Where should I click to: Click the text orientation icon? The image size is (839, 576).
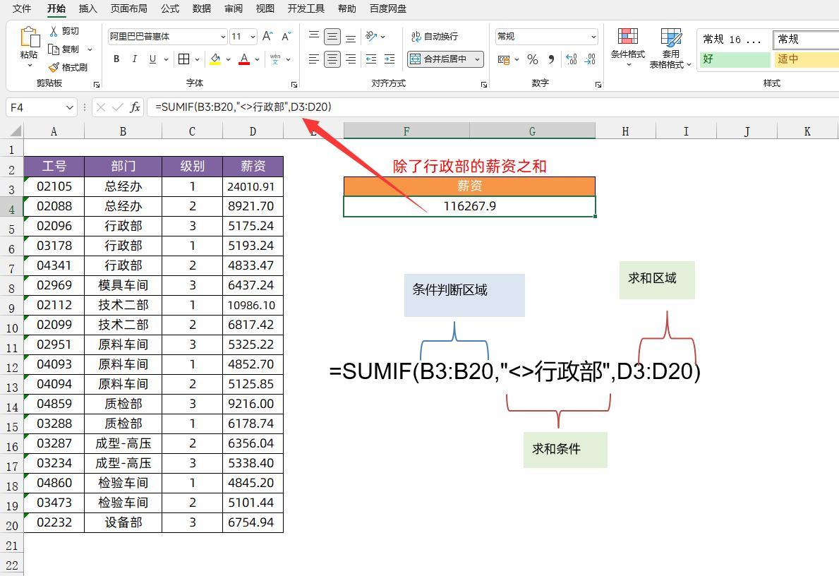[x=371, y=37]
